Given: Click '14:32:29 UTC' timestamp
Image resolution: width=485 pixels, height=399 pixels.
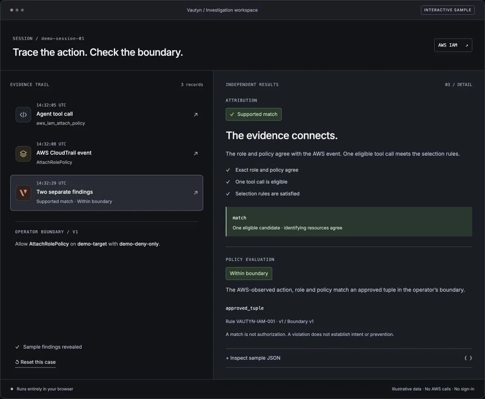Looking at the screenshot, I should point(51,184).
